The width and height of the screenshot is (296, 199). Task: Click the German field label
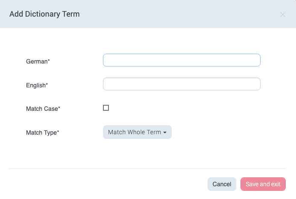36,61
